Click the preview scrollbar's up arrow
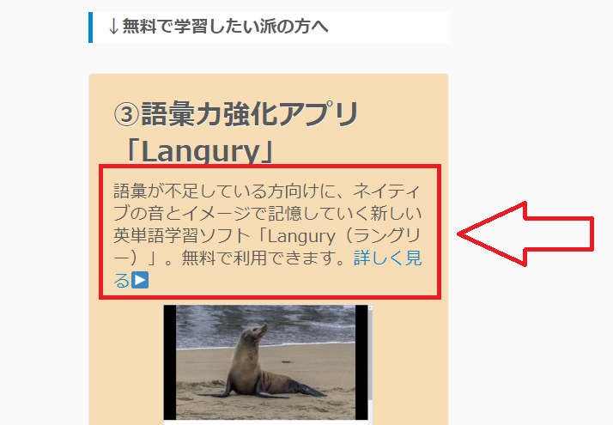The image size is (613, 425). (370, 308)
